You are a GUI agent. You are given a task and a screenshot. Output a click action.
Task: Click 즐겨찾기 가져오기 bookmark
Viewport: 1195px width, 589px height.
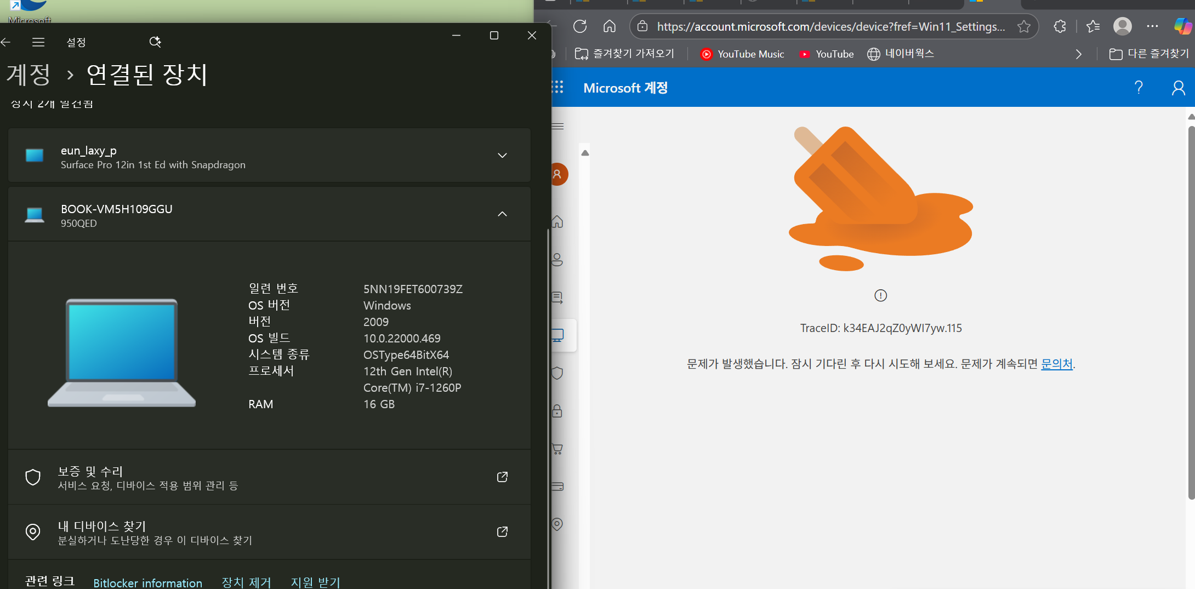[x=624, y=54]
